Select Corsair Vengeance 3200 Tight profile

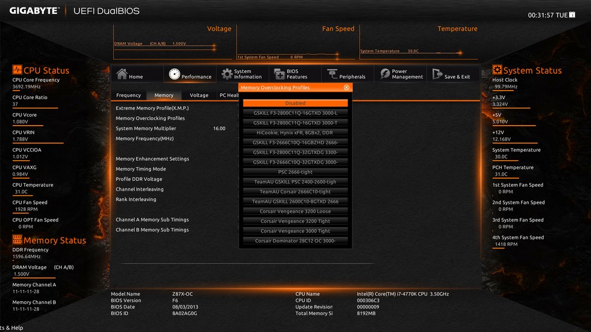point(295,221)
